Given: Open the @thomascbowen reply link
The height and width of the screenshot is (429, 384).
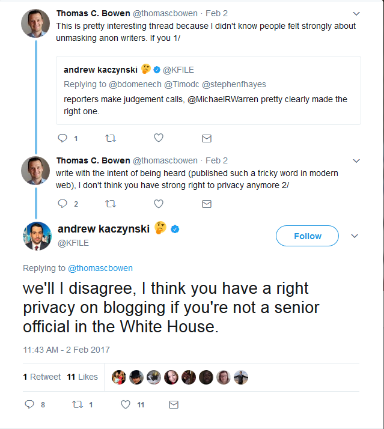Looking at the screenshot, I should click(x=100, y=268).
